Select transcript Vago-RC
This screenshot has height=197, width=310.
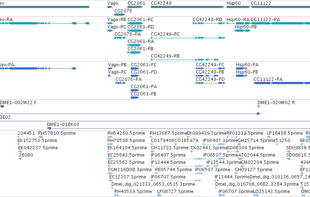[117, 27]
